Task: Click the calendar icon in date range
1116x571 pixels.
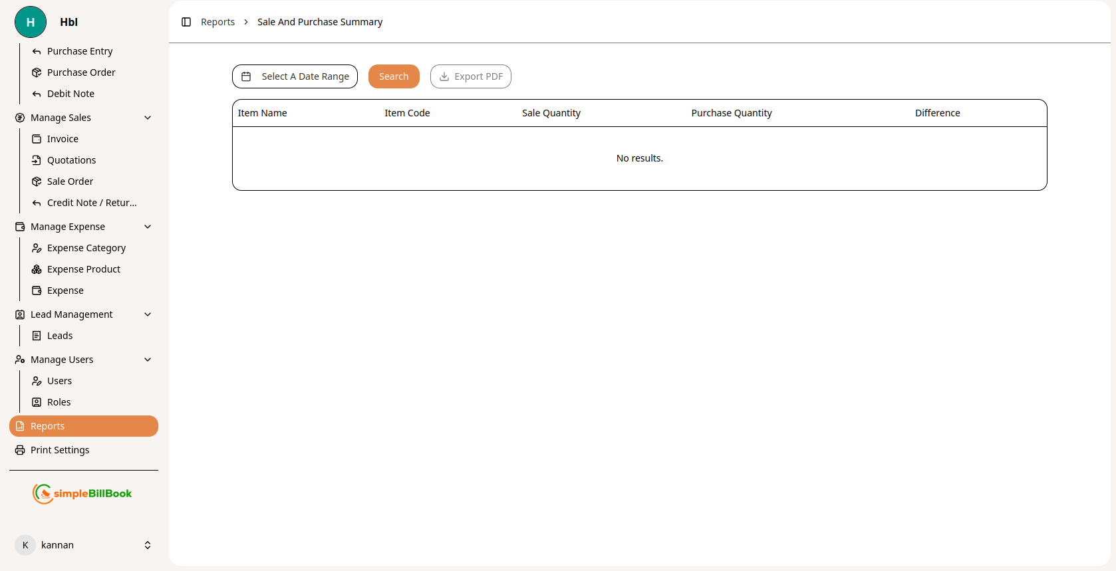Action: (x=246, y=76)
